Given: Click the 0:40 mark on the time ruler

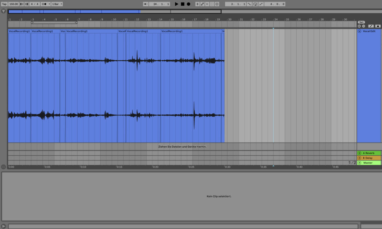Looking at the screenshot, I should [300, 167].
